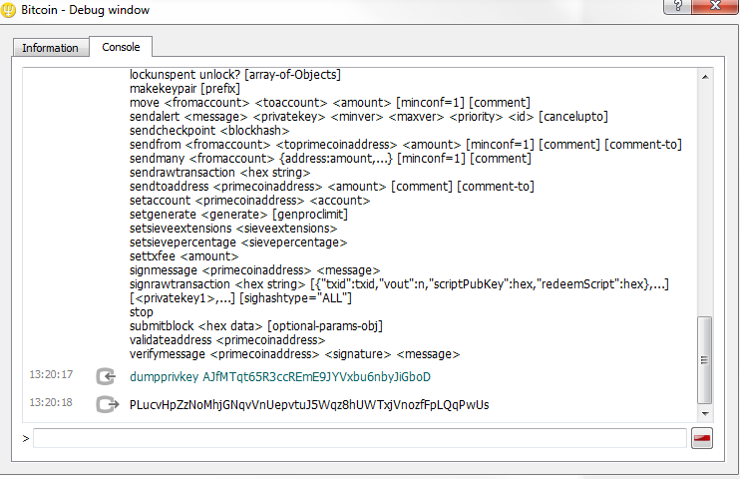Click the 'signmessage <primecoinaddress> <message>' line
This screenshot has width=740, height=479.
pyautogui.click(x=255, y=270)
